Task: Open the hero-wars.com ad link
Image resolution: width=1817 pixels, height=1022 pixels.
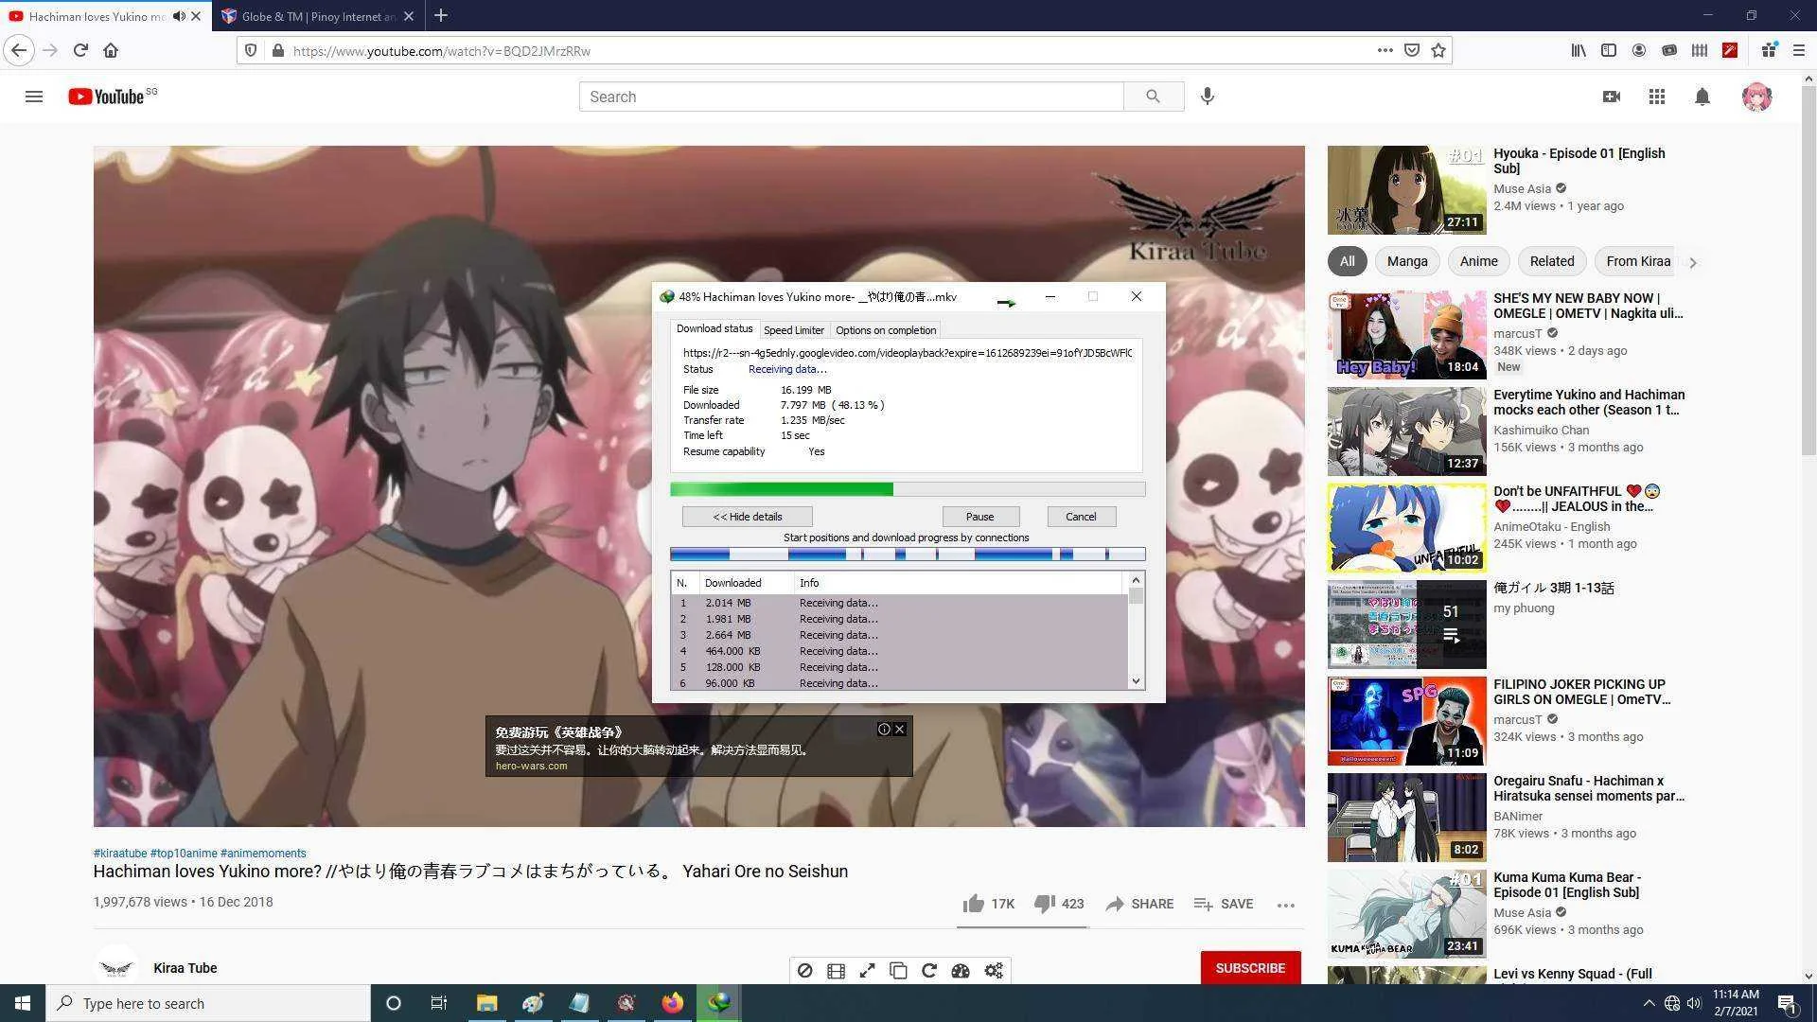Action: [532, 766]
